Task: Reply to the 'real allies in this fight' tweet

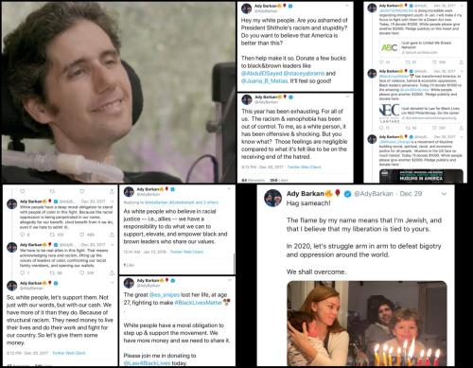Action: 23,272
